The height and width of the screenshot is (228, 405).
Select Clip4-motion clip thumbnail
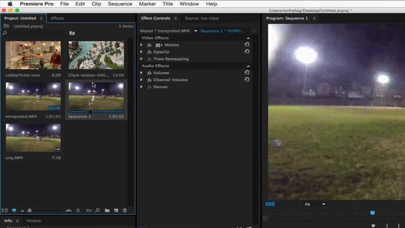(x=96, y=55)
